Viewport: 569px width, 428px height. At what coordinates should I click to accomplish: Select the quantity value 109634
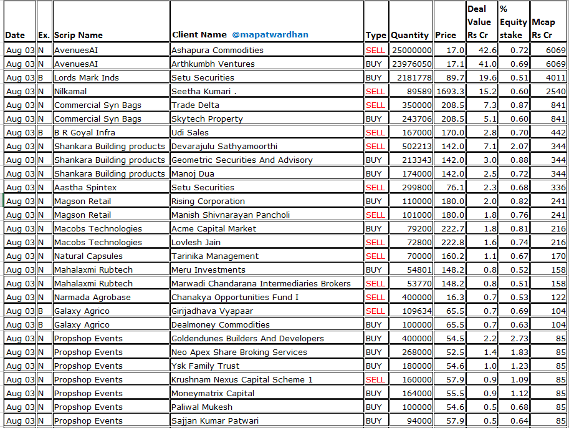[417, 311]
